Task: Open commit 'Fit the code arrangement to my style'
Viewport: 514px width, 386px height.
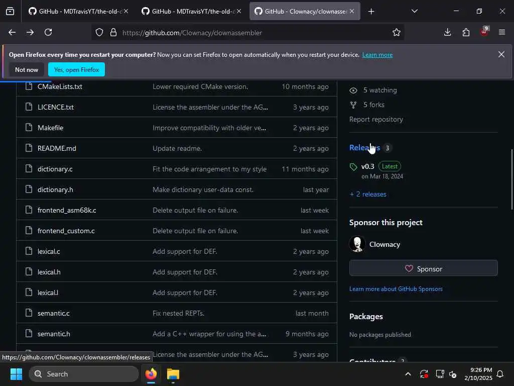Action: coord(209,169)
